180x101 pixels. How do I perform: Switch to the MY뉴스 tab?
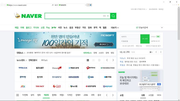44,60
